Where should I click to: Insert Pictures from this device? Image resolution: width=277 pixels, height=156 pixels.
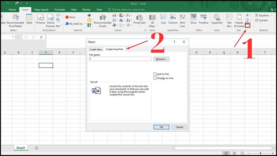tap(40, 19)
